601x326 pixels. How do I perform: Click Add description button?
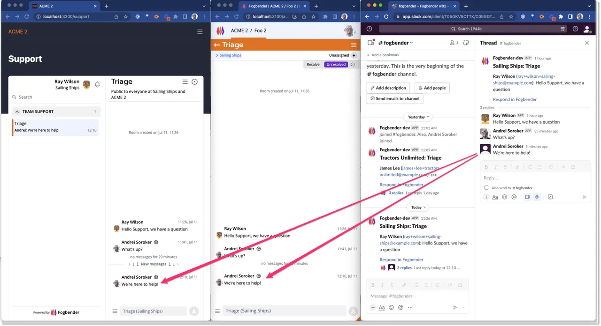tap(388, 88)
